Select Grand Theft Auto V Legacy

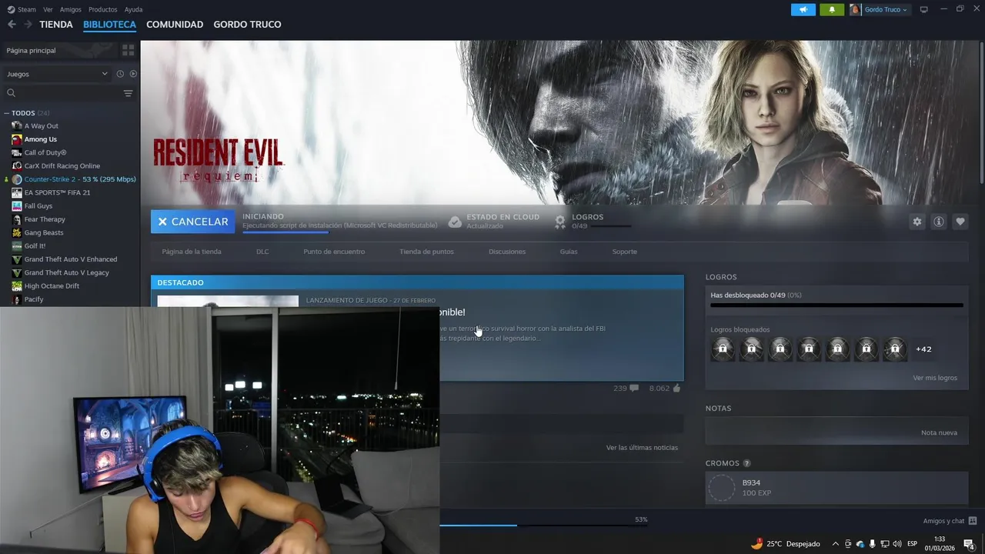[x=66, y=272]
